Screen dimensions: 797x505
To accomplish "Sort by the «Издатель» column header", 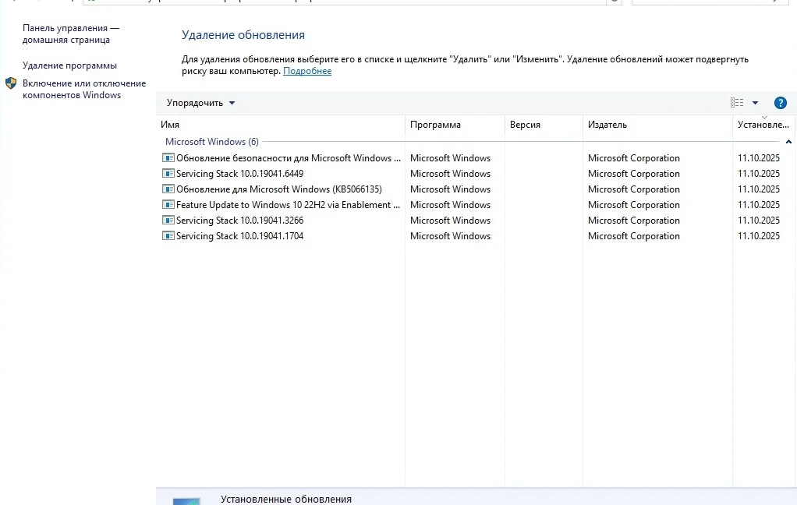I will point(607,125).
